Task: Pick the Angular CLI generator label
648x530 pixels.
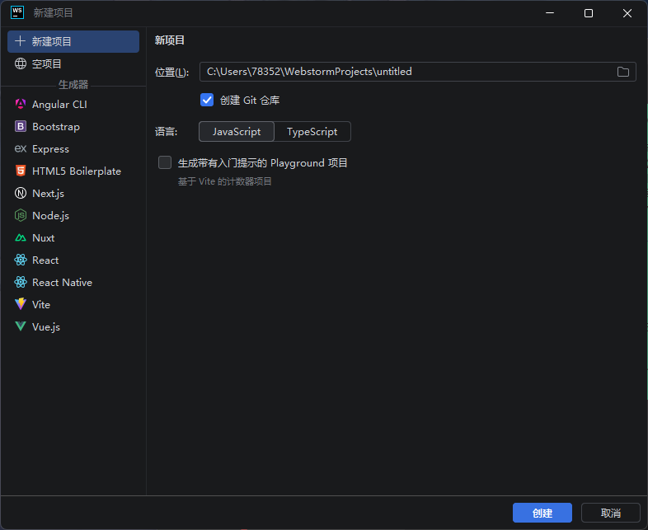Action: tap(59, 105)
